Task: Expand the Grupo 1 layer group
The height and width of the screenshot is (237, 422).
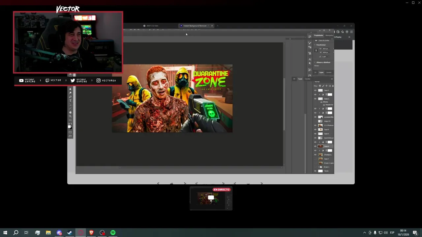Action: click(318, 167)
